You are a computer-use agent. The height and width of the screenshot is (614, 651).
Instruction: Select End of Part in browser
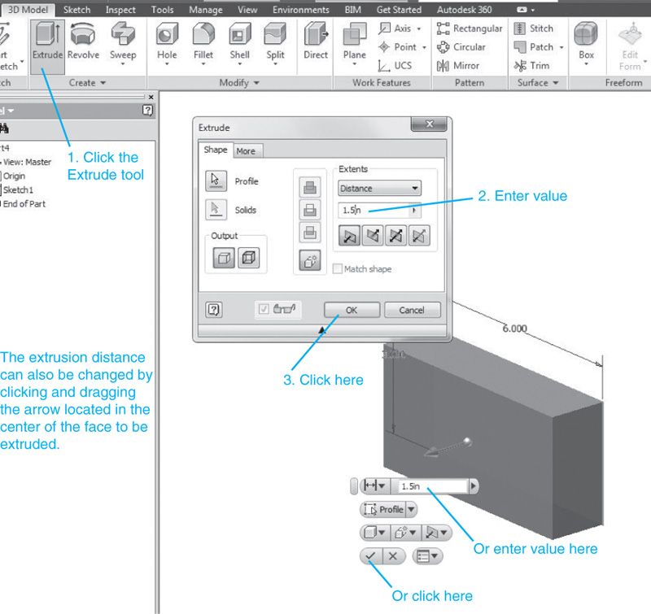[24, 203]
